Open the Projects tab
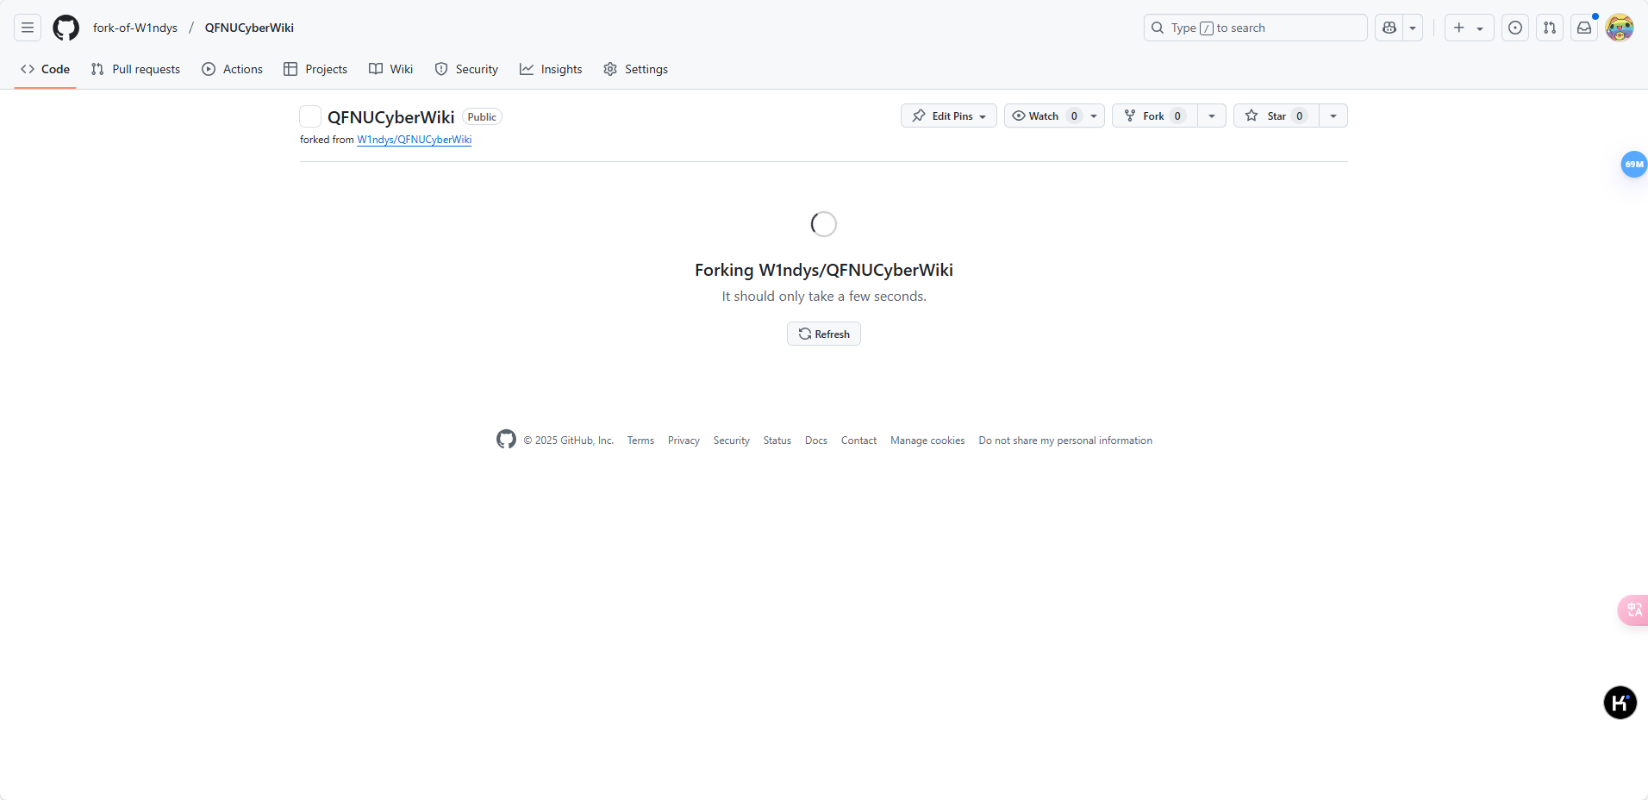 point(315,69)
